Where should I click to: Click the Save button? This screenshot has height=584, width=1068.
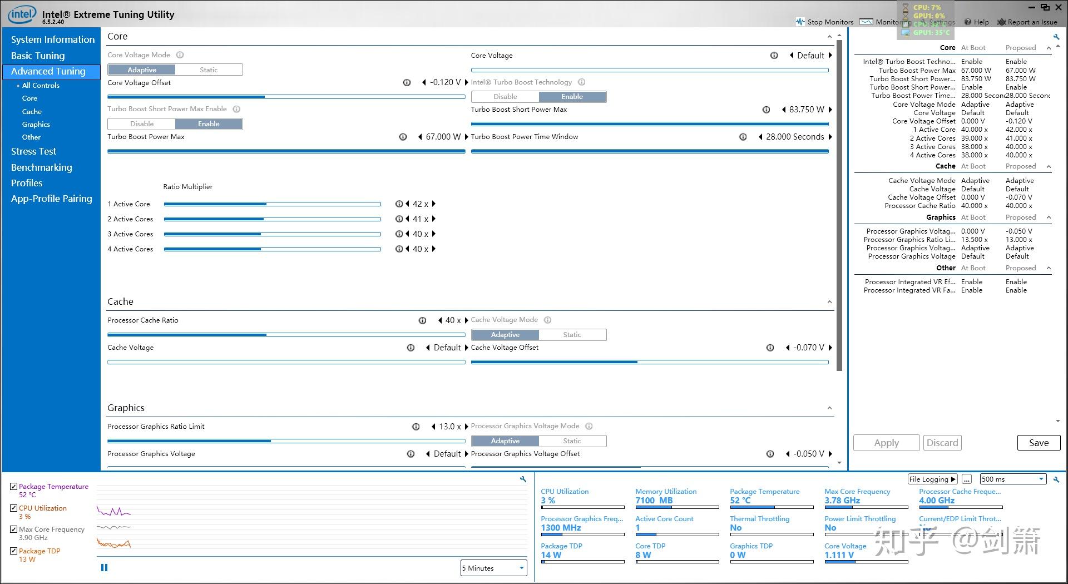point(1039,443)
